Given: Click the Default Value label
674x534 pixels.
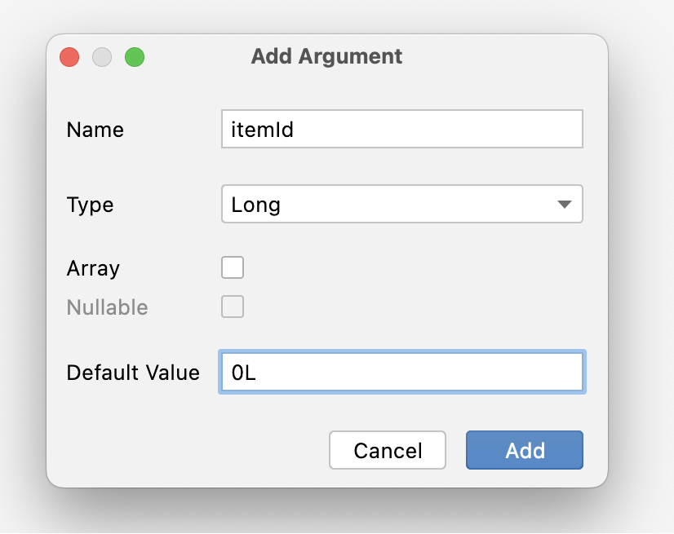Looking at the screenshot, I should 133,373.
